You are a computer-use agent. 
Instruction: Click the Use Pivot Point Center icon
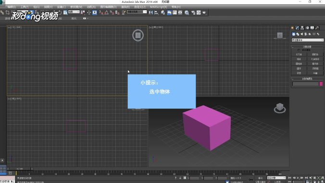(83, 13)
